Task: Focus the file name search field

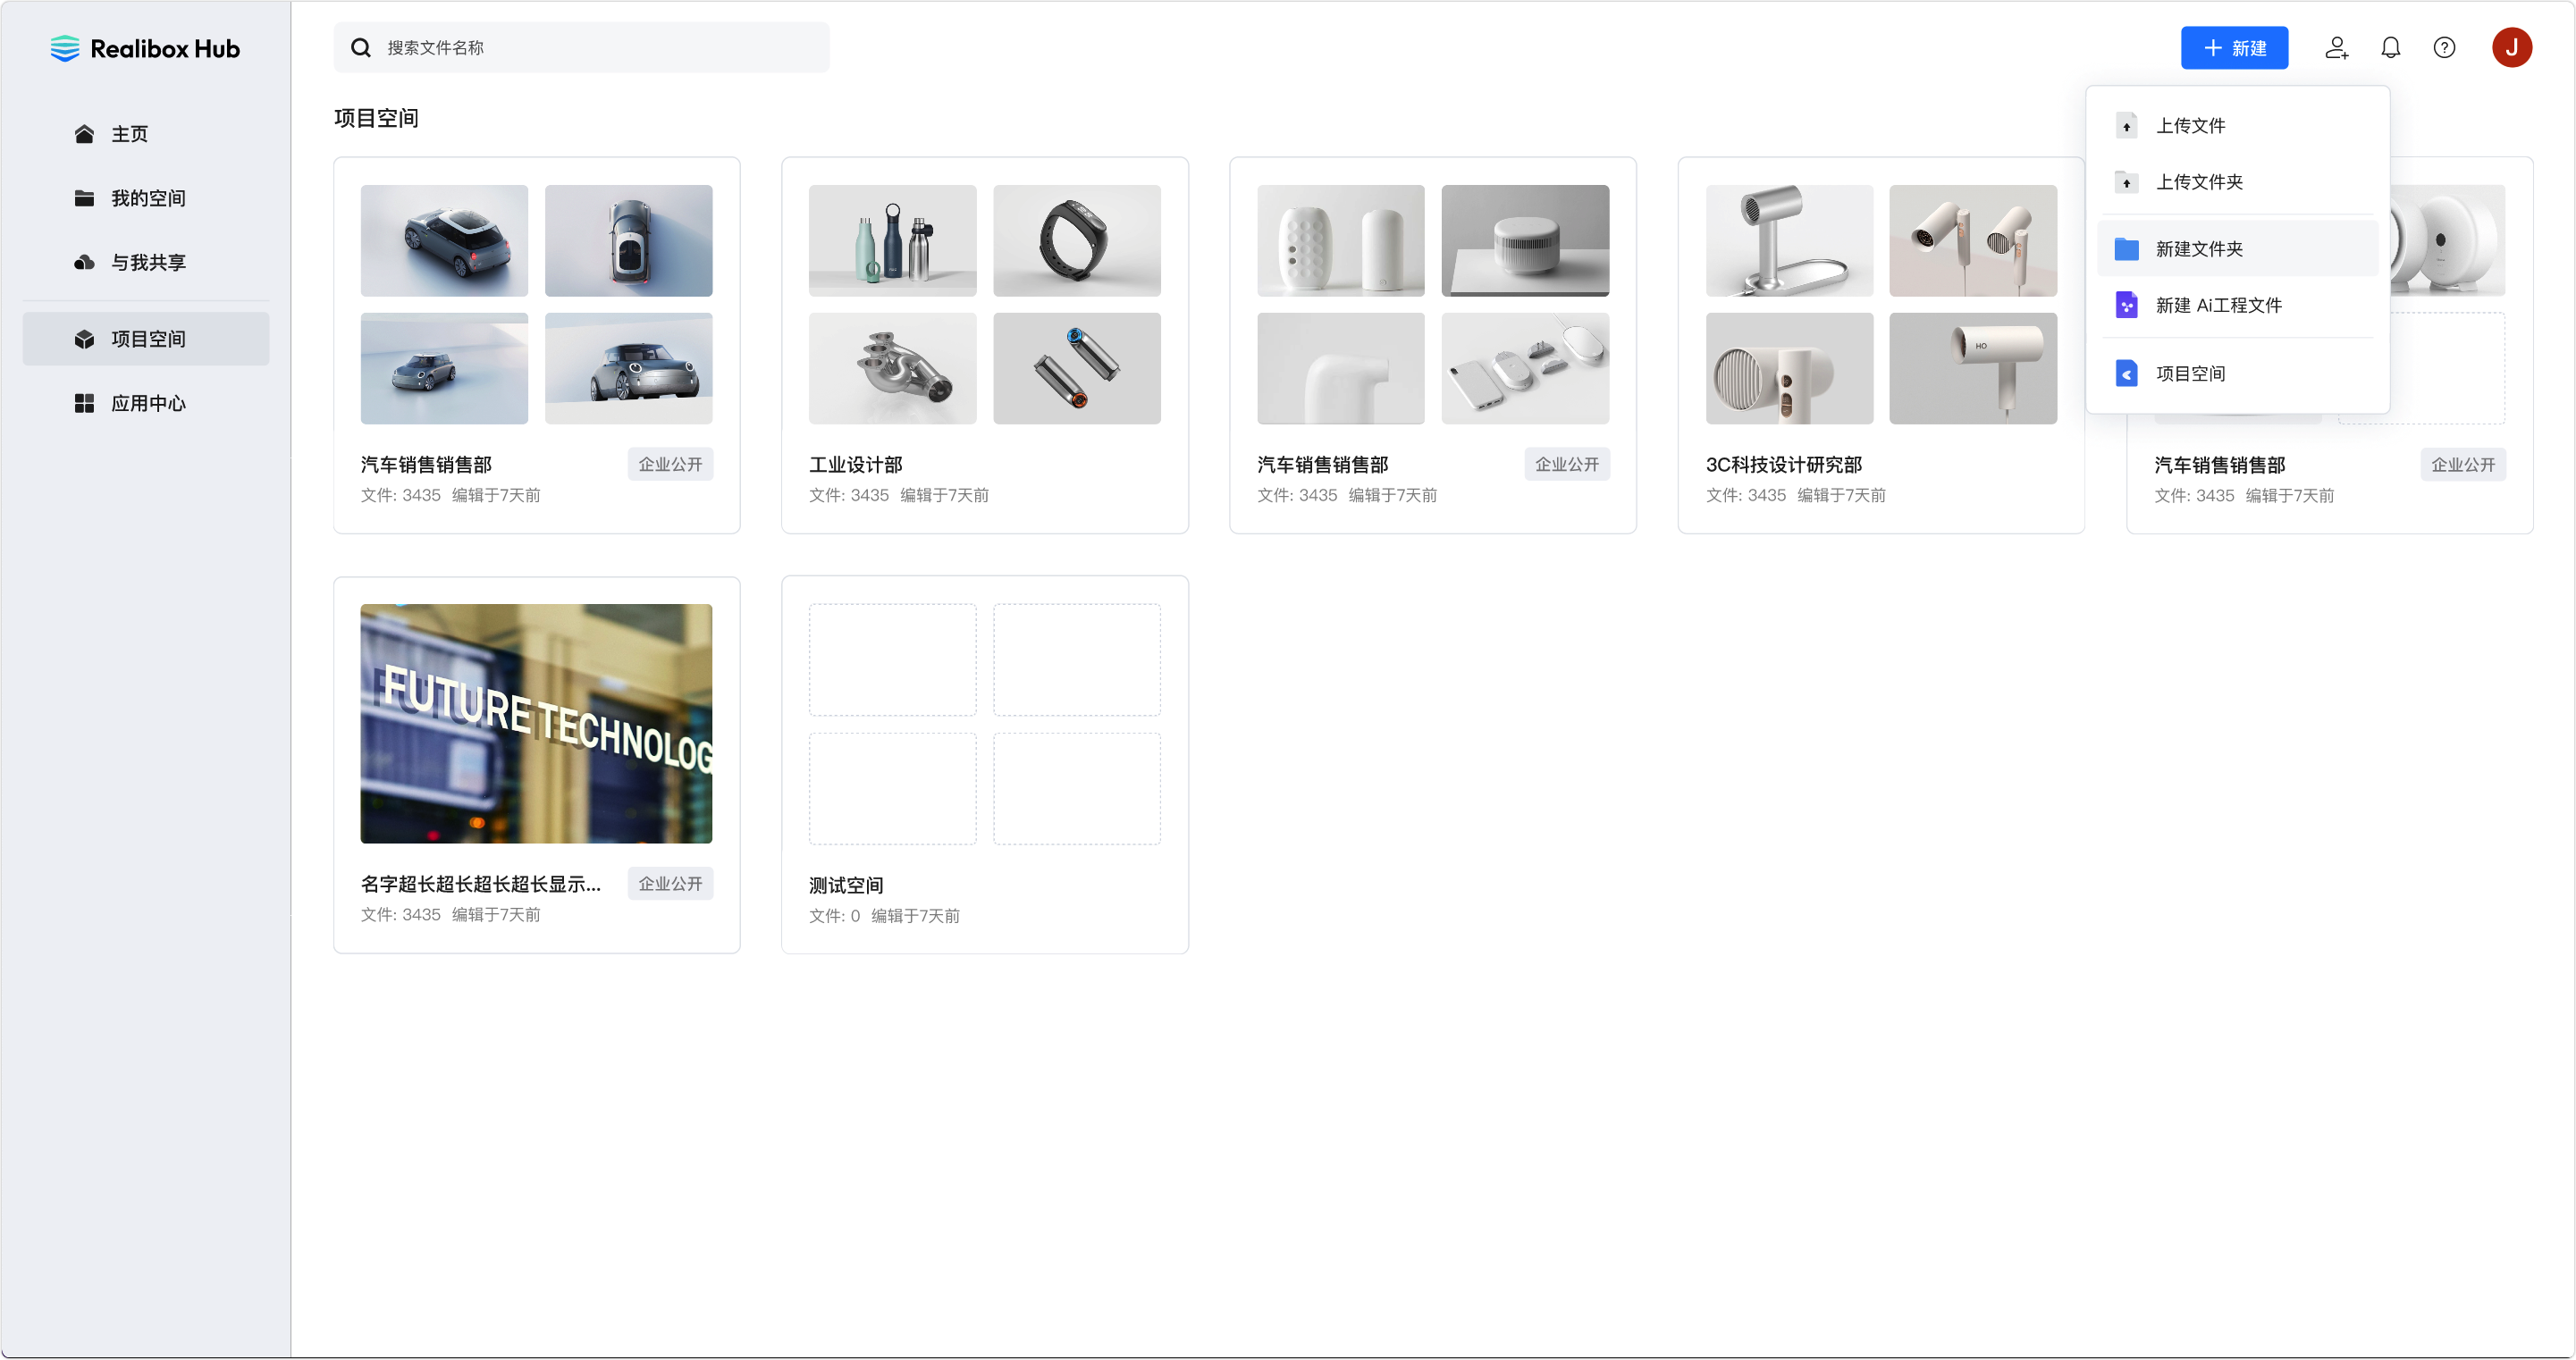Action: 581,47
